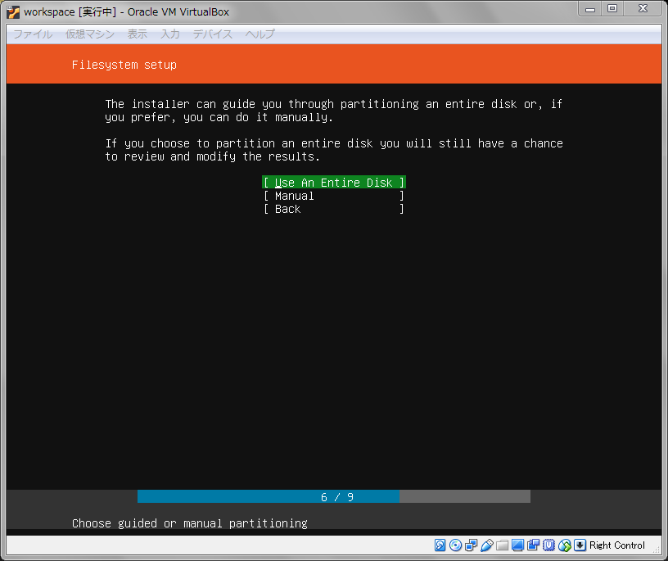Choose the Manual partitioning option
Viewport: 668px width, 561px height.
point(333,196)
